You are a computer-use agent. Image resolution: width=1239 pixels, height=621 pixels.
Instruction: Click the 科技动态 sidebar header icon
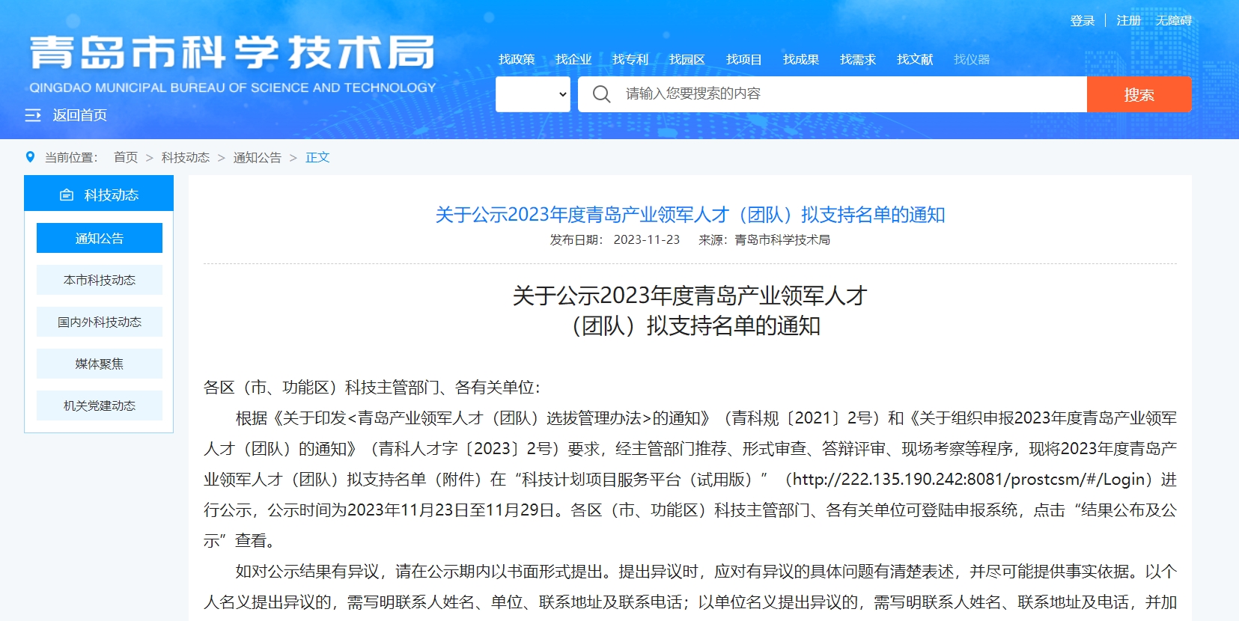[x=67, y=195]
